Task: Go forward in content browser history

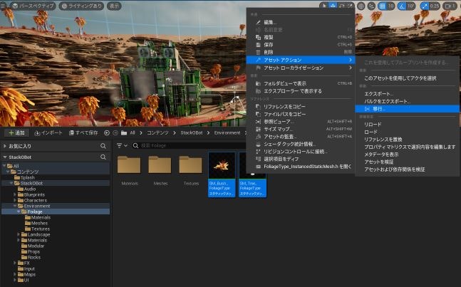Action: 115,132
